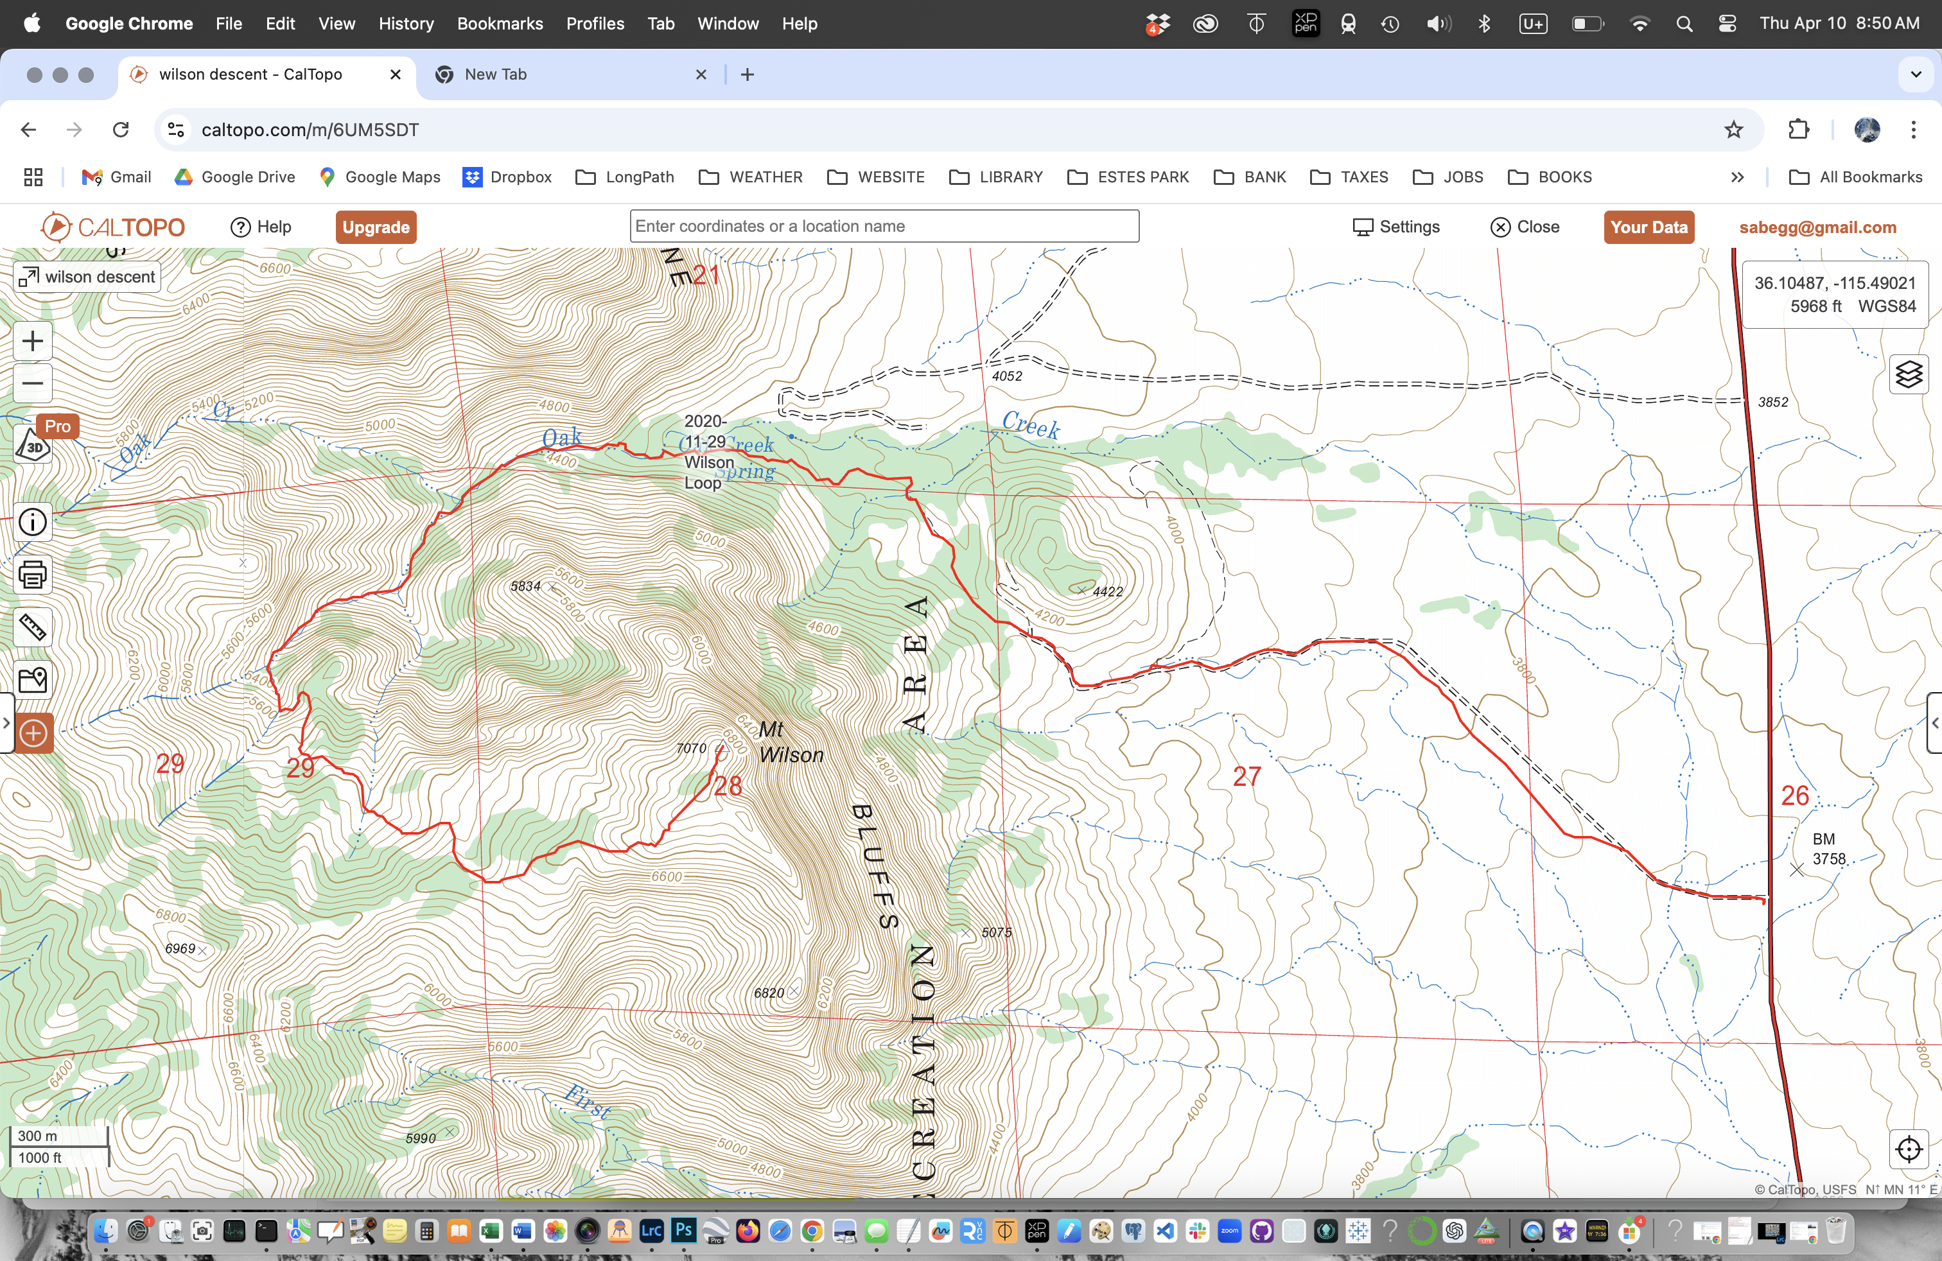Open the Chrome tab search dropdown
Image resolution: width=1942 pixels, height=1261 pixels.
pyautogui.click(x=1915, y=74)
